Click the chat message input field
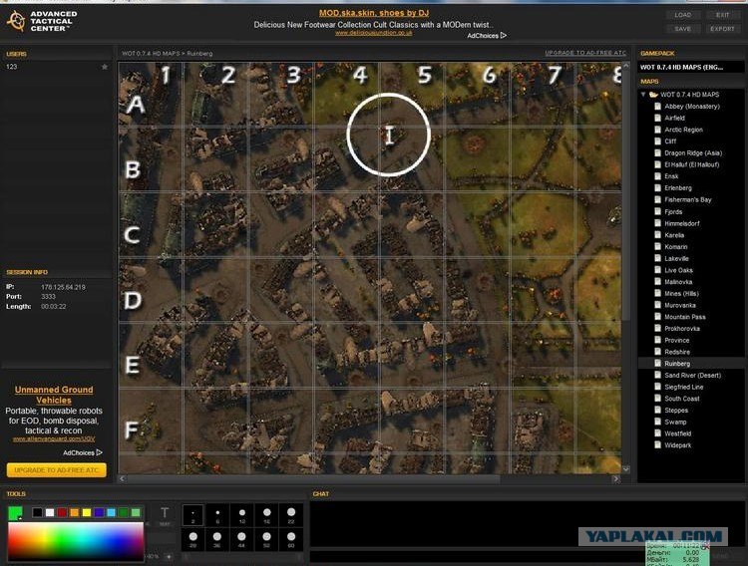Viewport: 748px width, 566px height. [477, 556]
